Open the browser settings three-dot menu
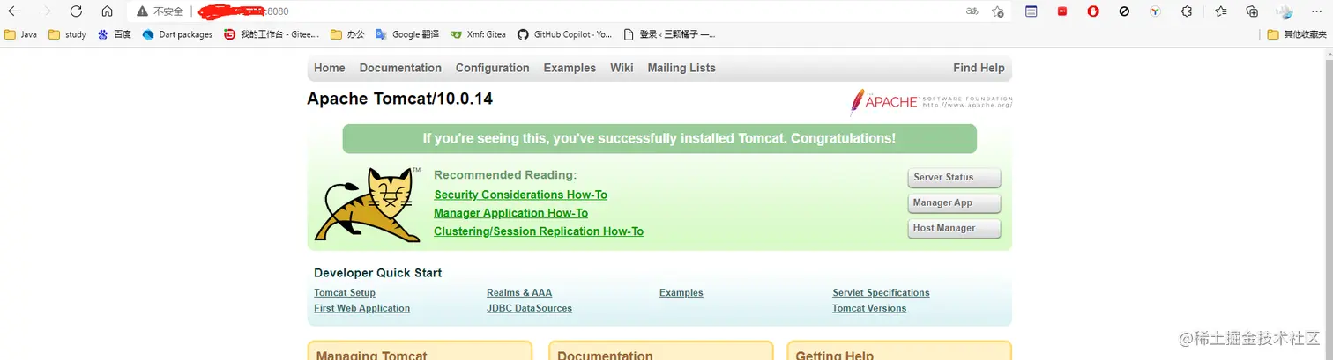 [x=1316, y=11]
